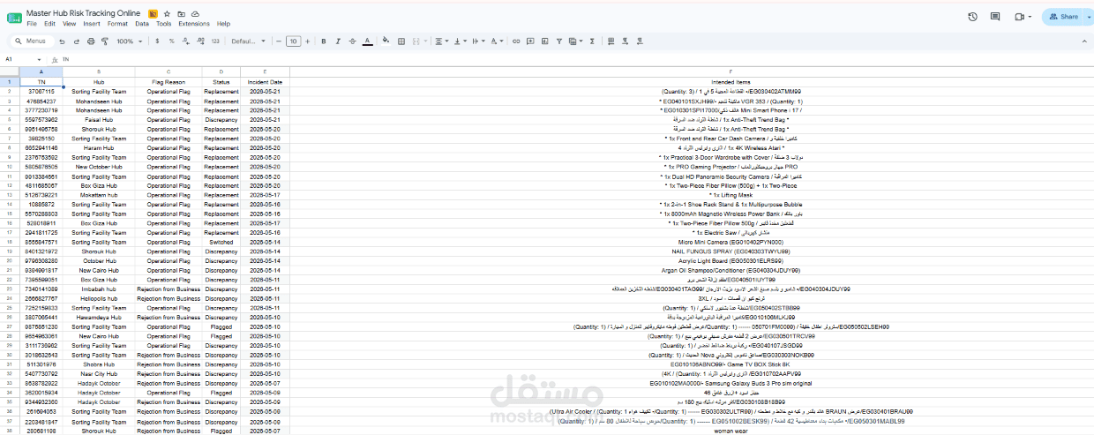The height and width of the screenshot is (435, 1094).
Task: Open the Format menu
Action: [117, 24]
